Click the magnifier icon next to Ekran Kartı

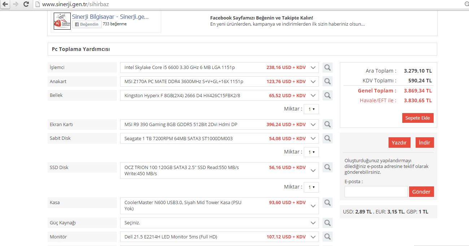point(328,124)
